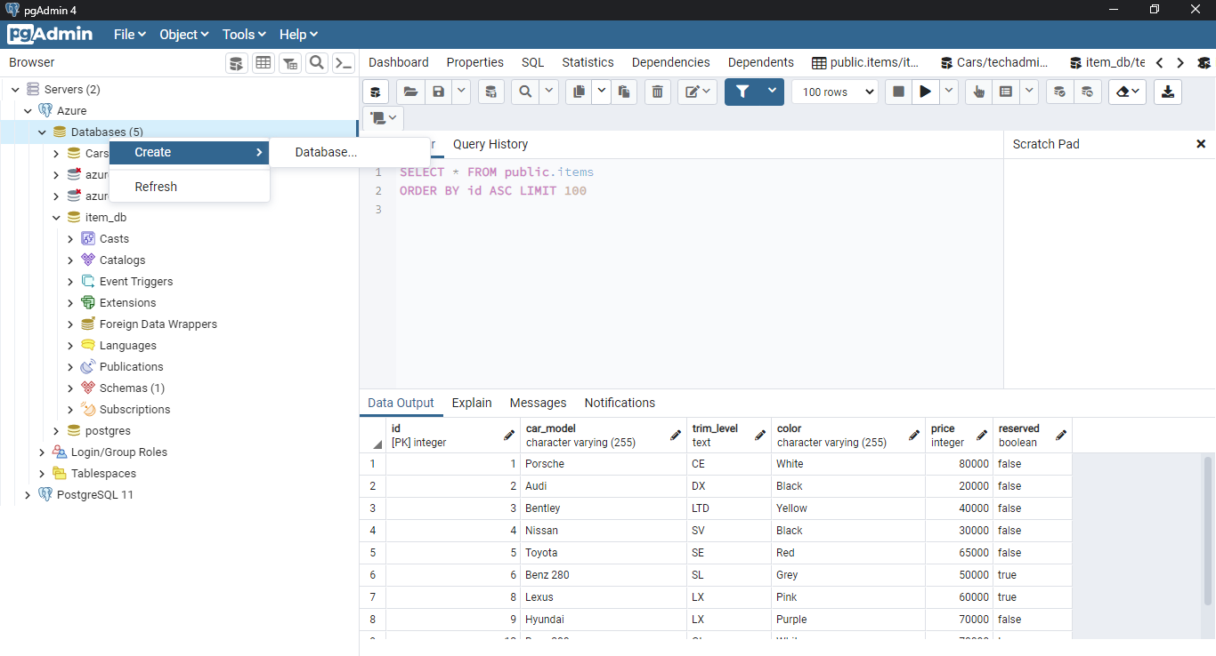Stop the running query with the Stop button
The image size is (1216, 656).
pos(898,92)
